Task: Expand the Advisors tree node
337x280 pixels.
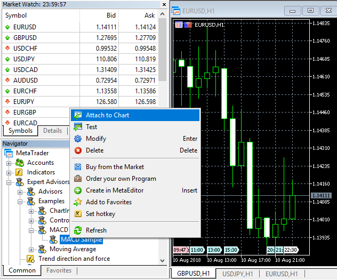Action: tap(20, 192)
